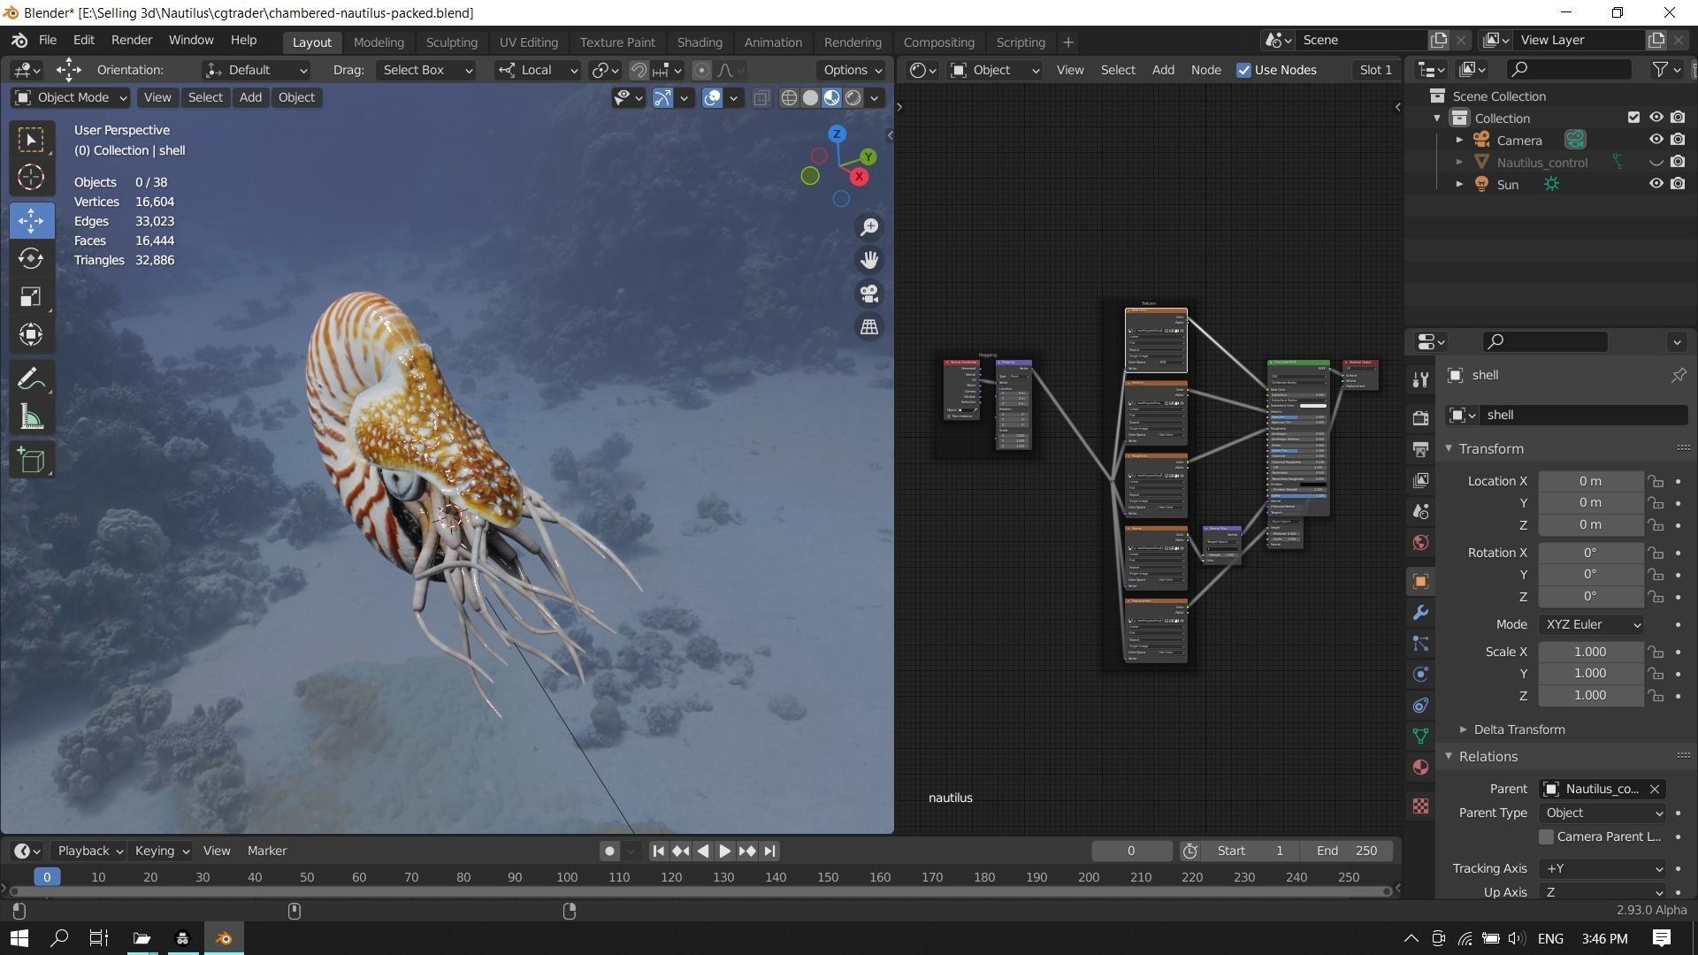1698x955 pixels.
Task: Select the Add Cube tool
Action: 31,460
